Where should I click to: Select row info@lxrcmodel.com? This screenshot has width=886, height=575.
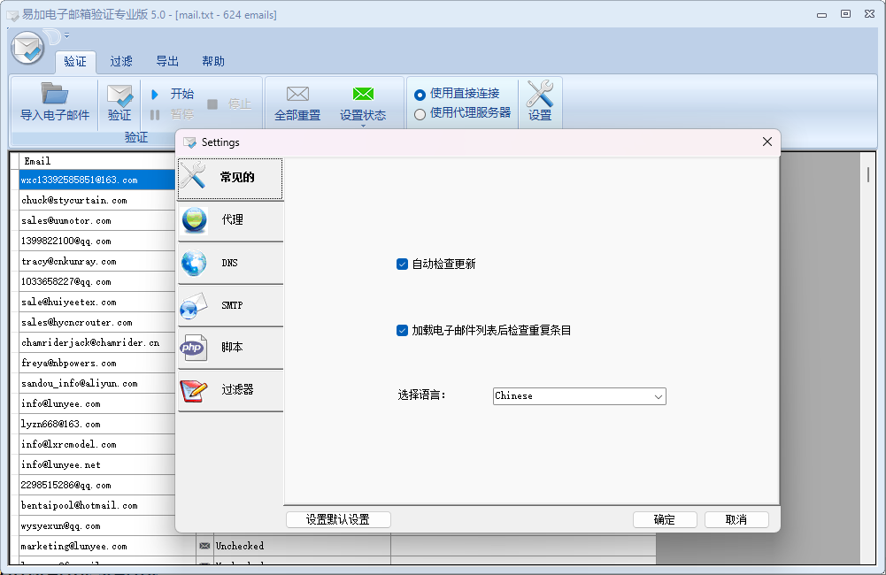click(97, 445)
